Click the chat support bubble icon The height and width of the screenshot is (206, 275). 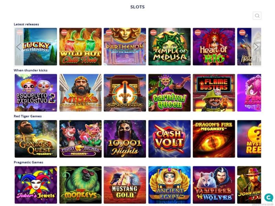pos(268,198)
